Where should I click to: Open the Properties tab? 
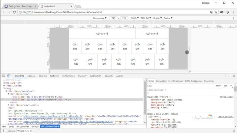point(209,81)
